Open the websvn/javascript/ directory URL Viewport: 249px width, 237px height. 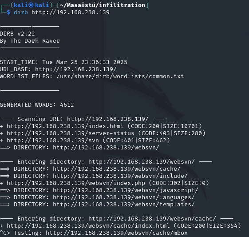(126, 190)
